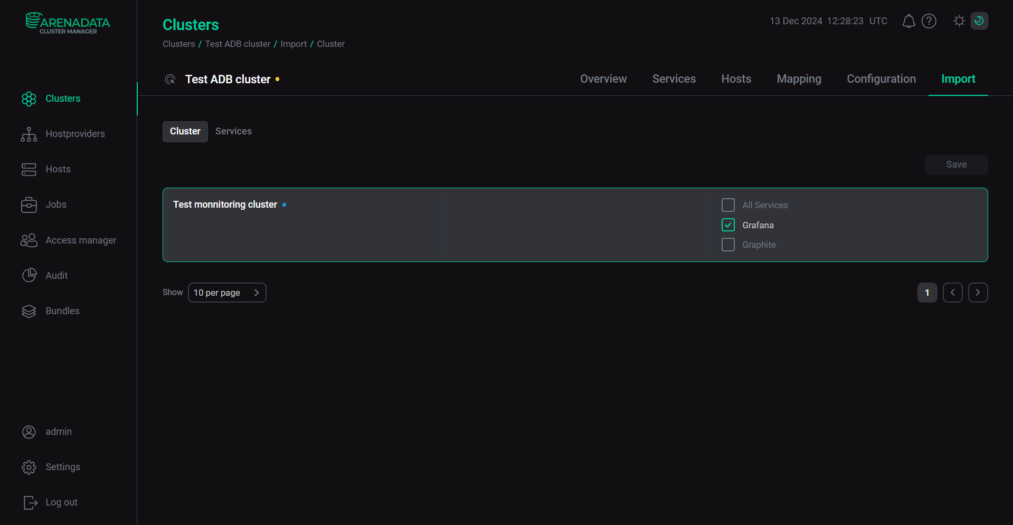This screenshot has height=525, width=1013.
Task: Click the Clusters breadcrumb link
Action: pos(179,44)
